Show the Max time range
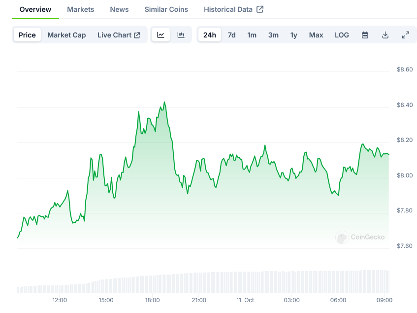This screenshot has height=313, width=417. click(316, 35)
